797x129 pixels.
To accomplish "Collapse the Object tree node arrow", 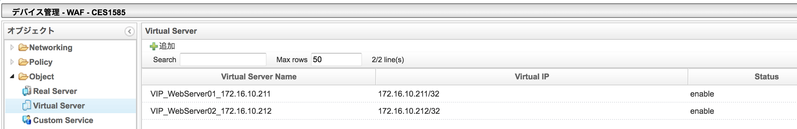I will tap(12, 76).
